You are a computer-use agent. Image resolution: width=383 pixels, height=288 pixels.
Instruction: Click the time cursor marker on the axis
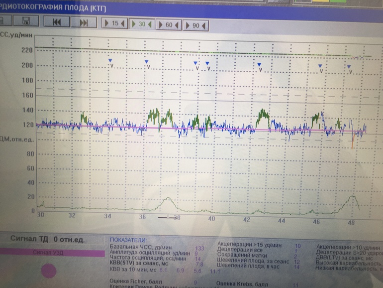(167, 216)
